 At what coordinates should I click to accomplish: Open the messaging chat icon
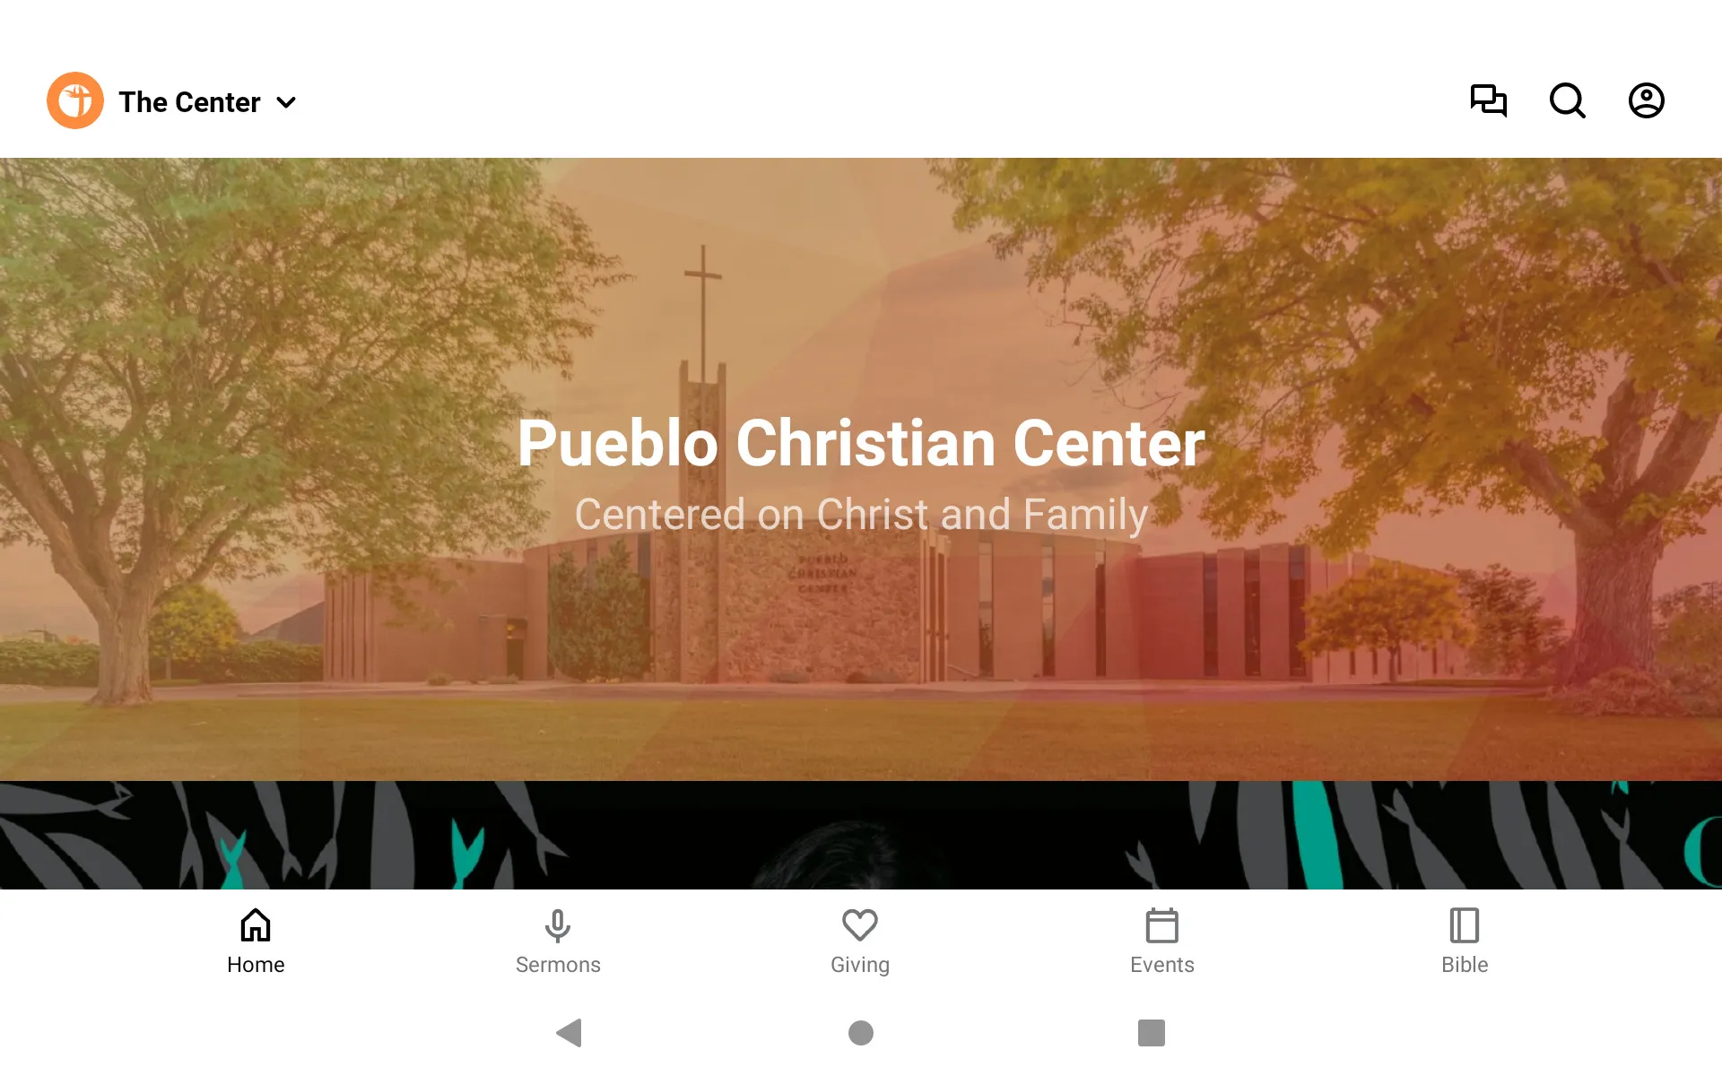(1488, 100)
